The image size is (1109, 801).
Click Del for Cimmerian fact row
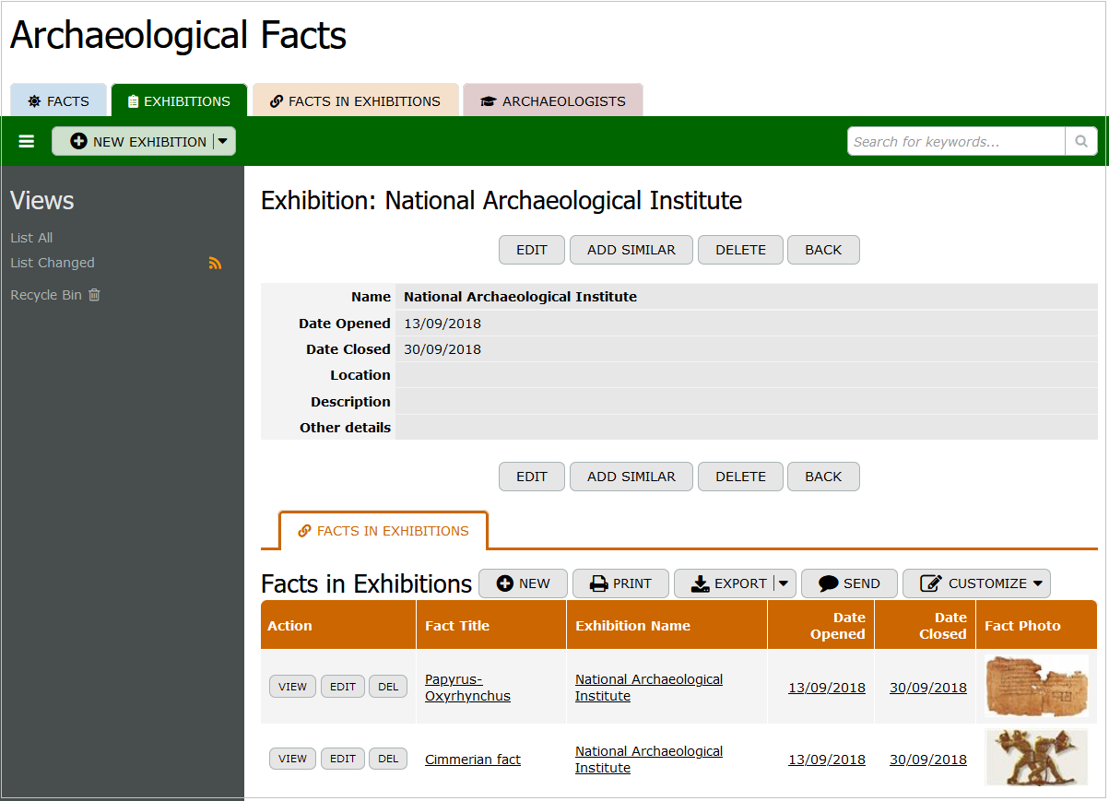388,759
